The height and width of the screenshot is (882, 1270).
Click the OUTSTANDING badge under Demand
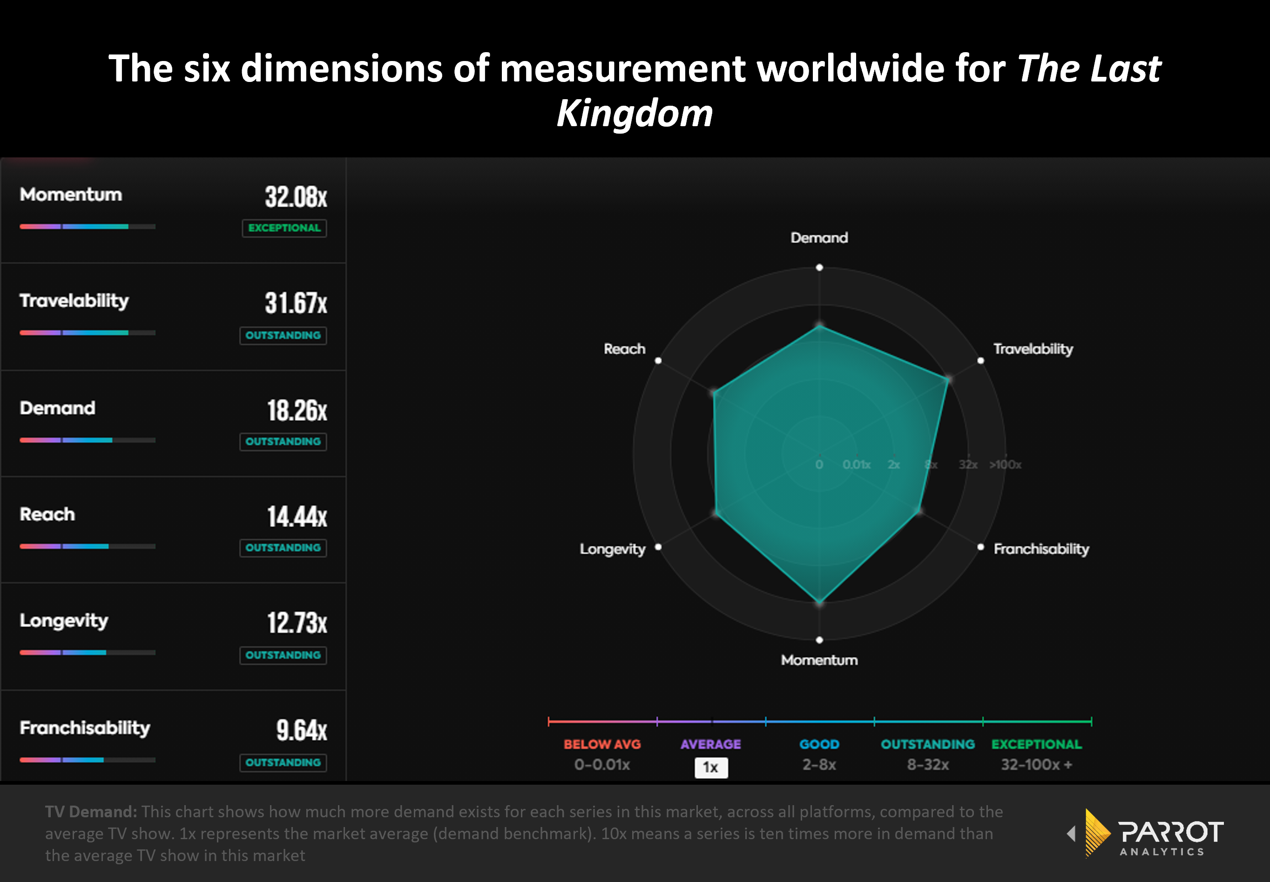click(283, 441)
